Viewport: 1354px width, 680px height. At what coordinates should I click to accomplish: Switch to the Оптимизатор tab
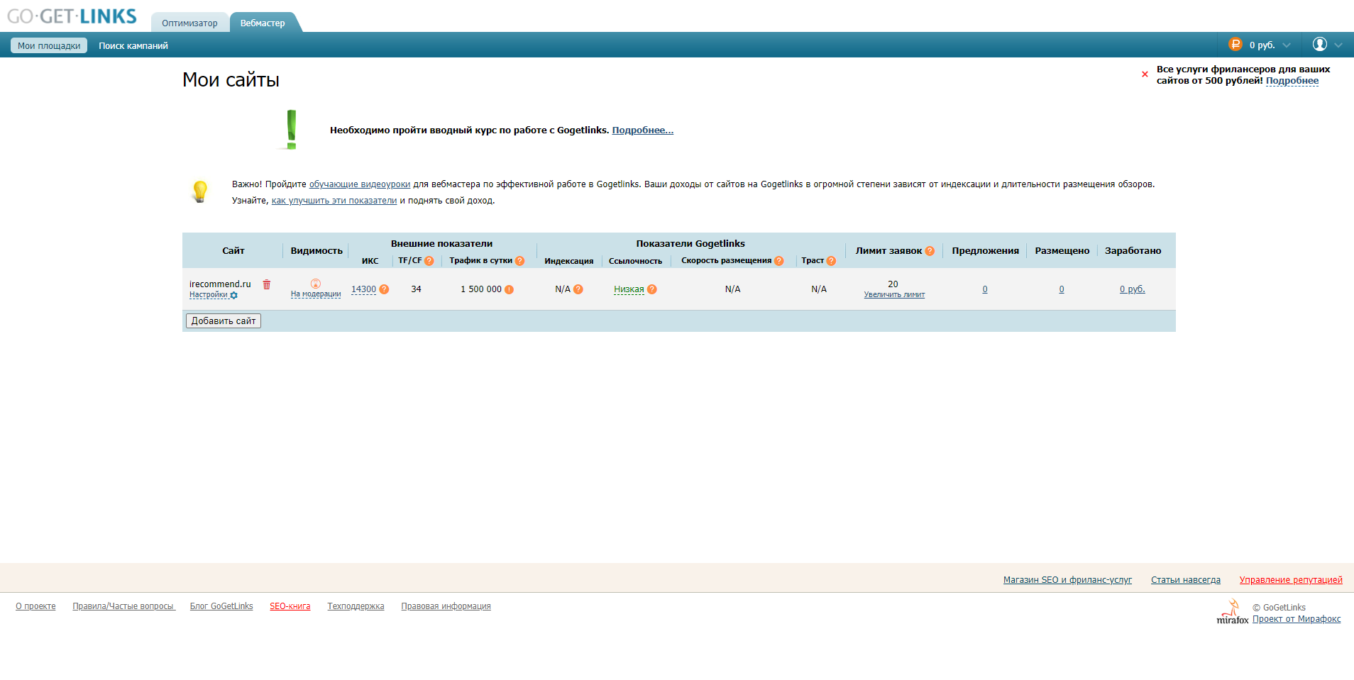coord(189,23)
